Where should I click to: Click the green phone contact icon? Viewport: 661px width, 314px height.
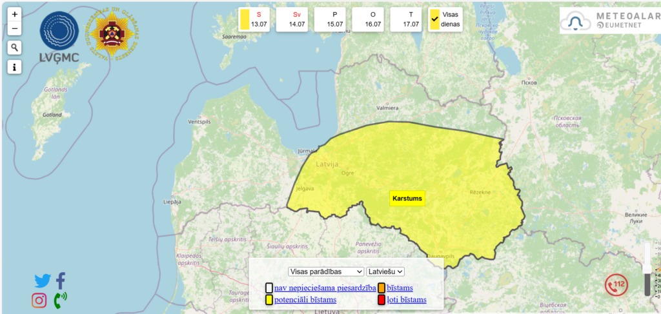(60, 300)
